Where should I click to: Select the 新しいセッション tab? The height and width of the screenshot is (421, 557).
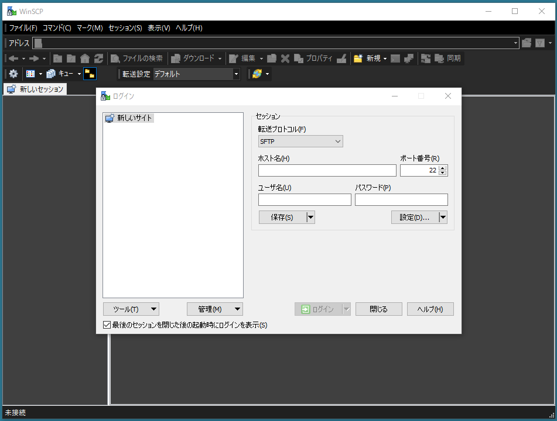tap(35, 89)
